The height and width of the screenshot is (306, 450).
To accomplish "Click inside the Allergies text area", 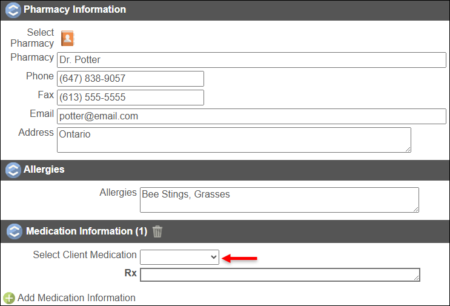I will 279,200.
